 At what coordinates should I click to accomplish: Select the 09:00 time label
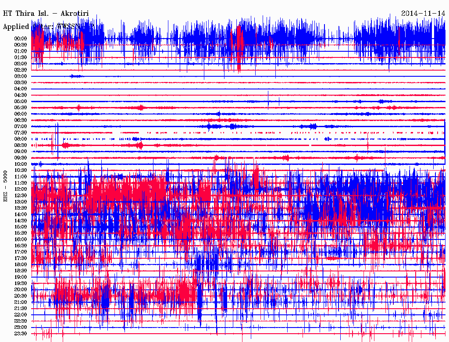pos(20,152)
